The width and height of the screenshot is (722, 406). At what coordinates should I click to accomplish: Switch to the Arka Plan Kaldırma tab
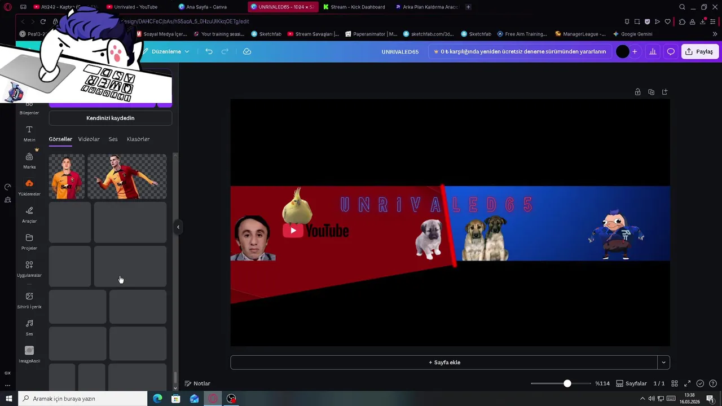[426, 7]
